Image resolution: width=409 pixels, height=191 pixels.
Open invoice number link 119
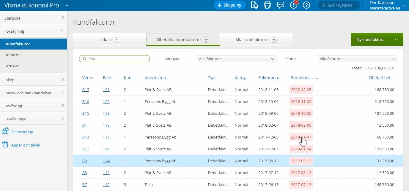tap(106, 113)
